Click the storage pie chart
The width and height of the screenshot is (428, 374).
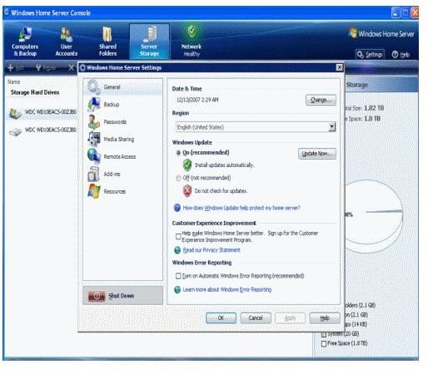[x=374, y=216]
